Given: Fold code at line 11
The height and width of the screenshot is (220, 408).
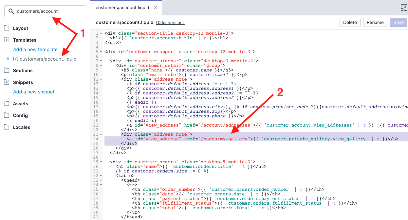Looking at the screenshot, I should click(101, 79).
